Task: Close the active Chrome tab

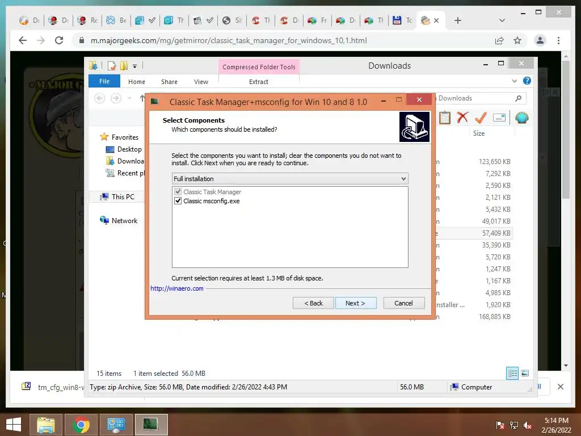Action: [436, 20]
